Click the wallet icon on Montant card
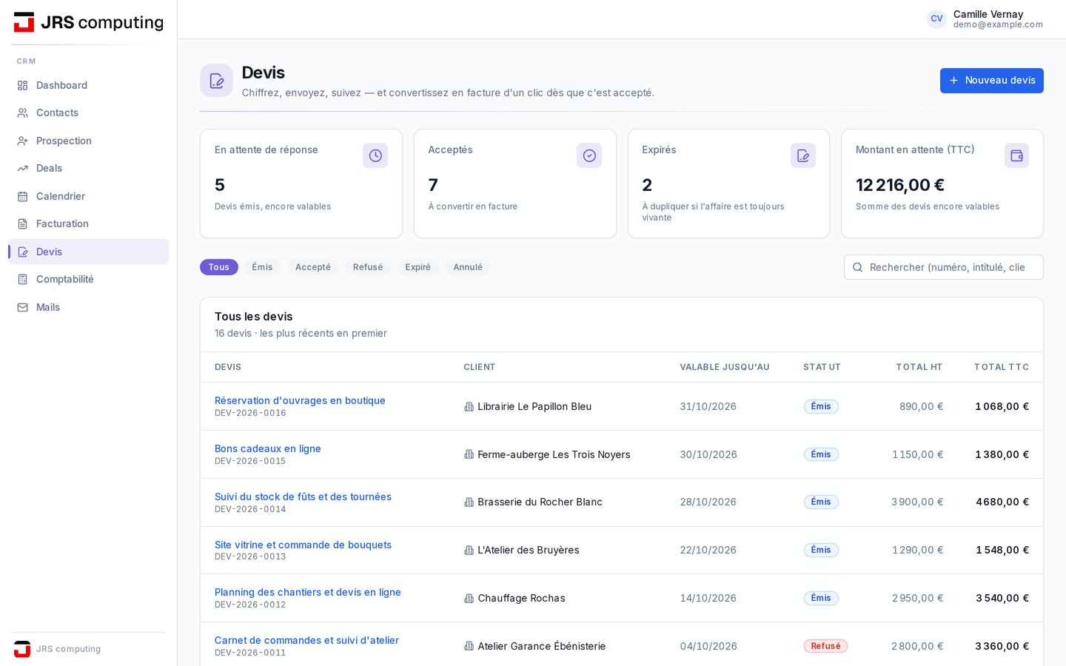The width and height of the screenshot is (1066, 666). click(x=1016, y=155)
